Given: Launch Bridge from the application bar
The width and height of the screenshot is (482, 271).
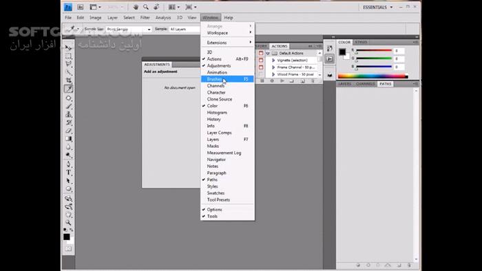Looking at the screenshot, I should point(80,7).
